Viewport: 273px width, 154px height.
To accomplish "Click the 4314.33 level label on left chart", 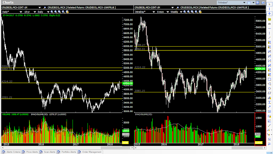I will pos(7,81).
